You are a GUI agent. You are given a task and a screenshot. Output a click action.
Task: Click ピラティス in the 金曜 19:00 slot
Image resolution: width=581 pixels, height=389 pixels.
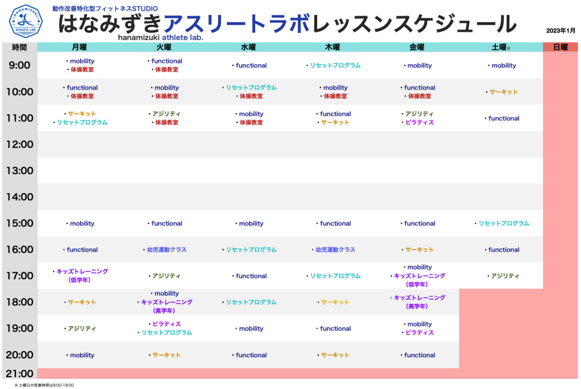coord(419,332)
